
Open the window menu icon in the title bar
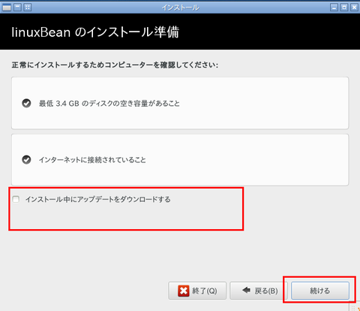[x=7, y=8]
